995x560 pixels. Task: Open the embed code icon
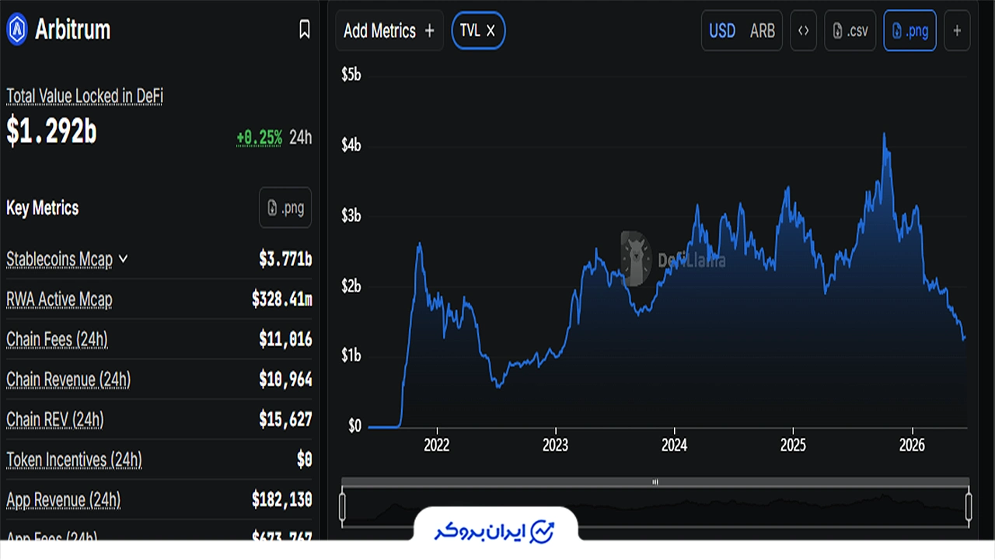click(804, 31)
